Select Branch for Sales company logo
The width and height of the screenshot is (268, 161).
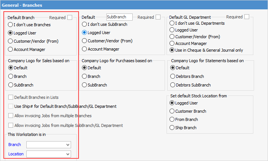tap(11, 76)
